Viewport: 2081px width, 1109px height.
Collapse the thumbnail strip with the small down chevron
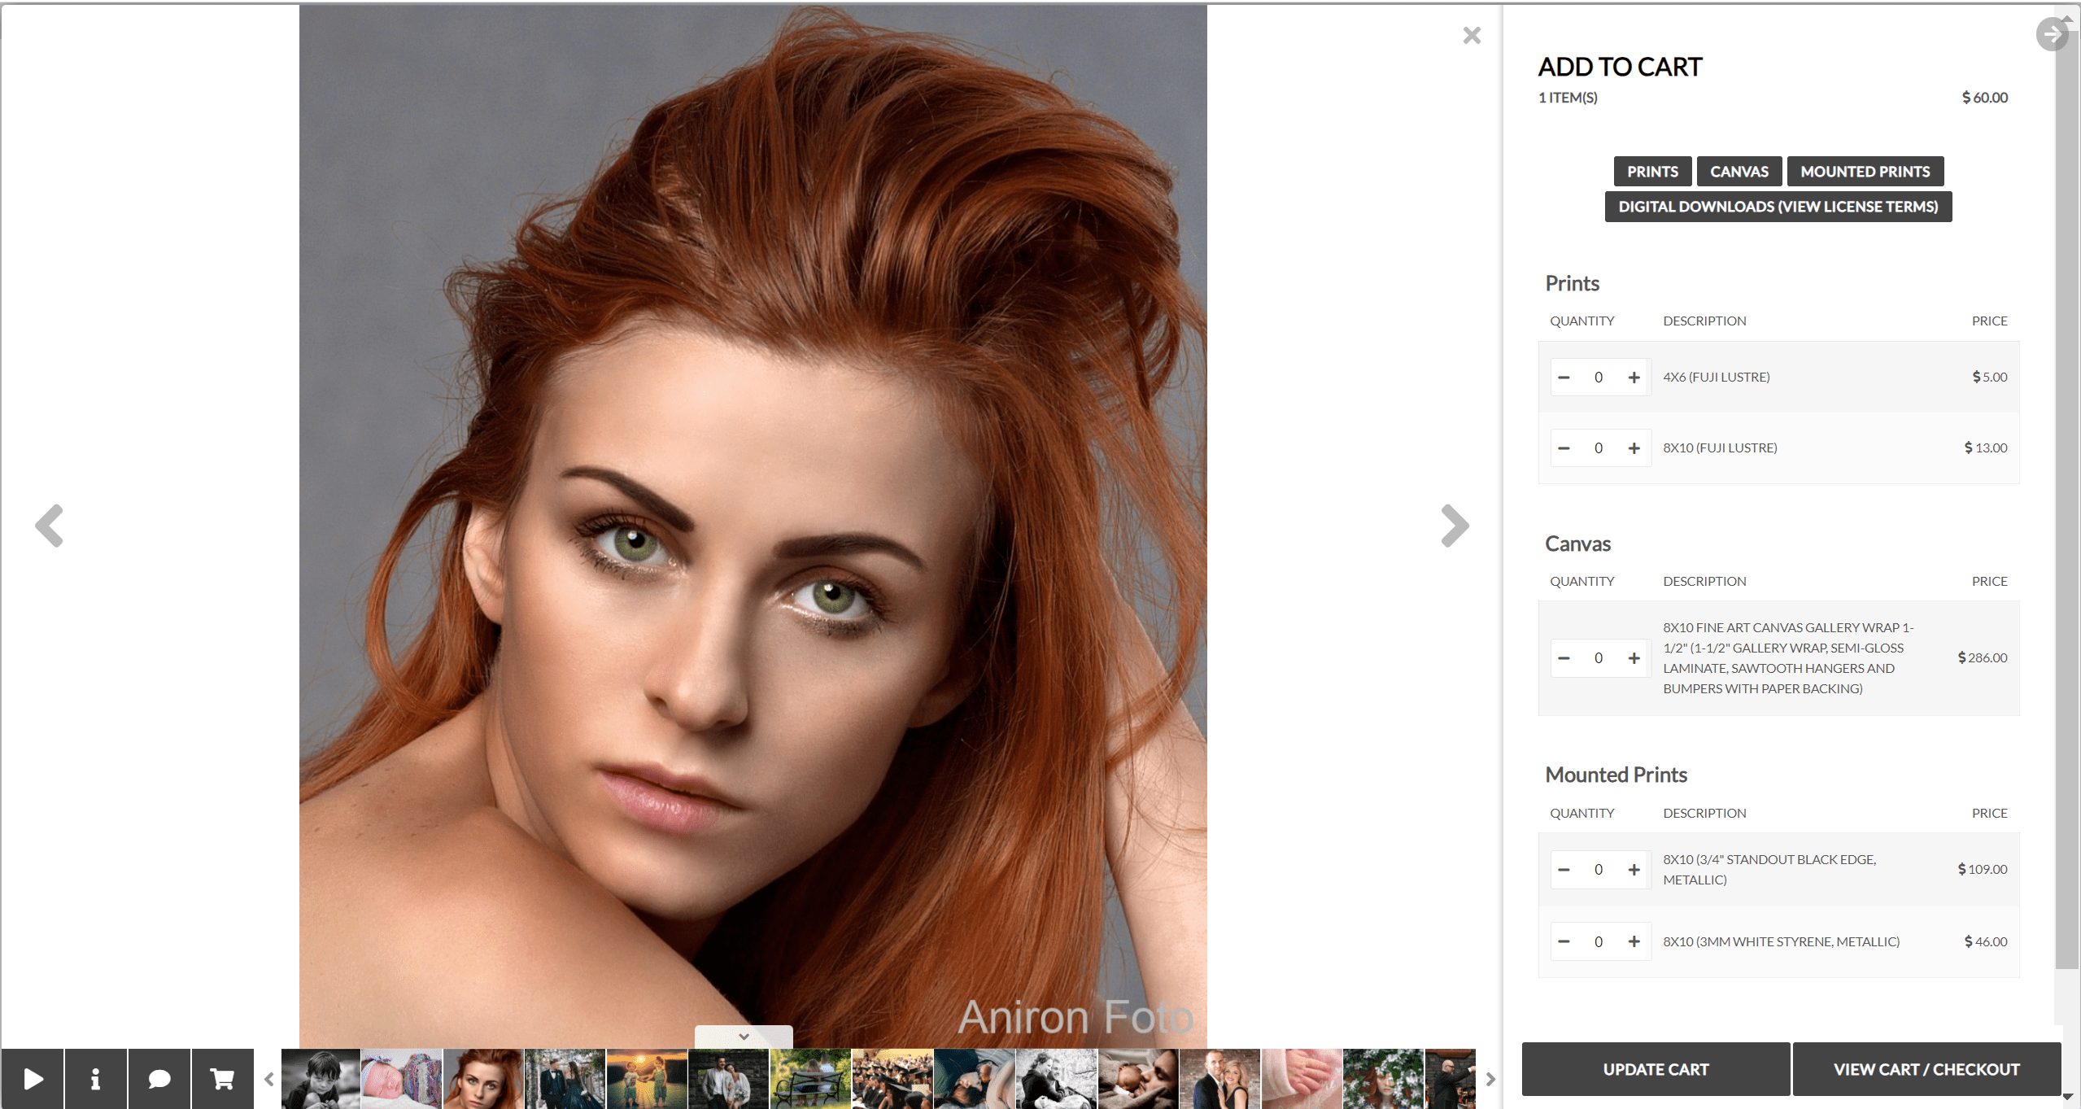coord(744,1037)
